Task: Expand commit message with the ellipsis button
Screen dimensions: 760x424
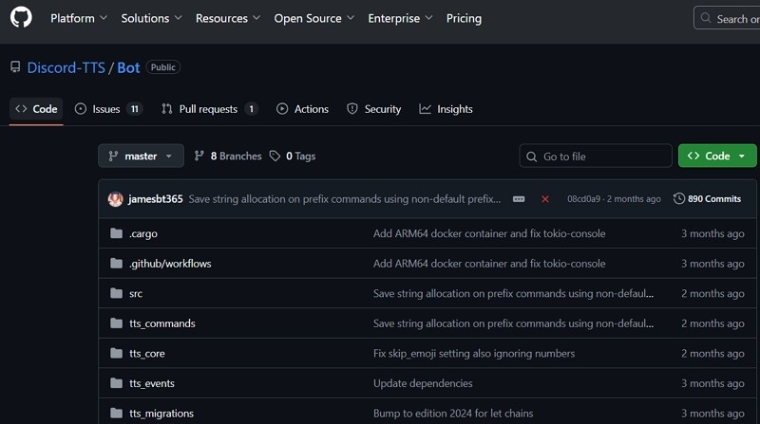Action: tap(519, 199)
